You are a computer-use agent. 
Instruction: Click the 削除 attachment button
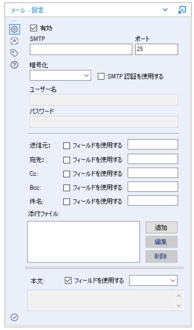(x=161, y=256)
